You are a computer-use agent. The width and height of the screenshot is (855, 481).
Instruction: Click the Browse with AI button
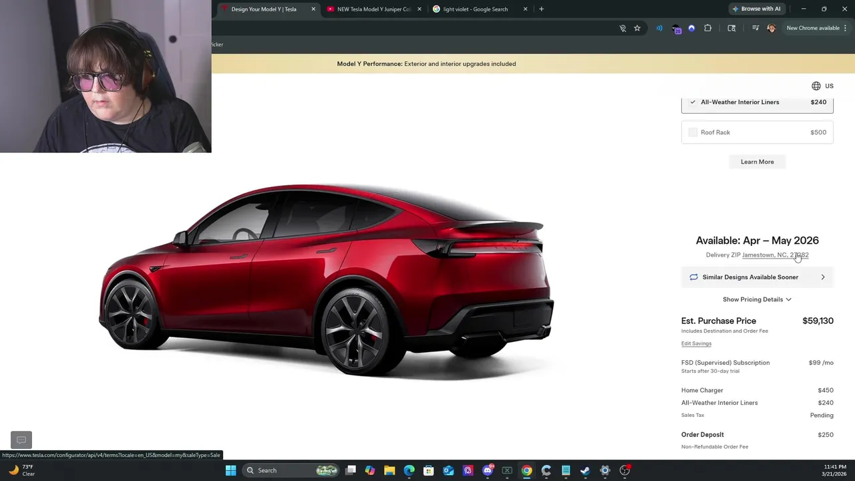(x=756, y=9)
